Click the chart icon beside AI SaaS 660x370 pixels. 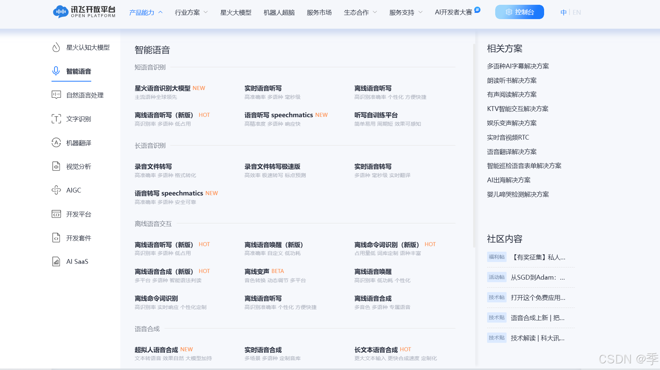(x=56, y=261)
